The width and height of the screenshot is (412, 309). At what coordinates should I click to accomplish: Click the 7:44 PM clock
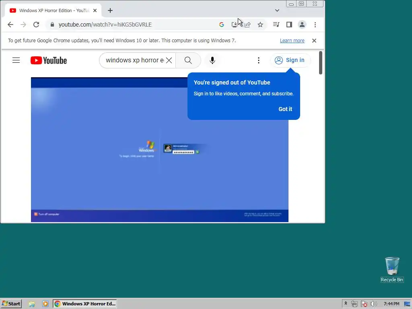391,304
